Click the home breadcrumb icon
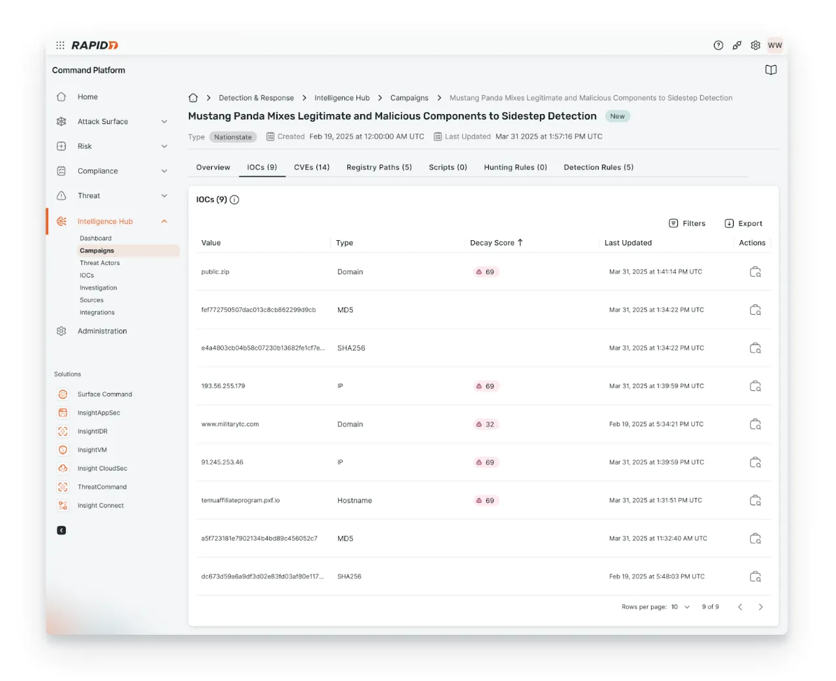 pyautogui.click(x=193, y=97)
